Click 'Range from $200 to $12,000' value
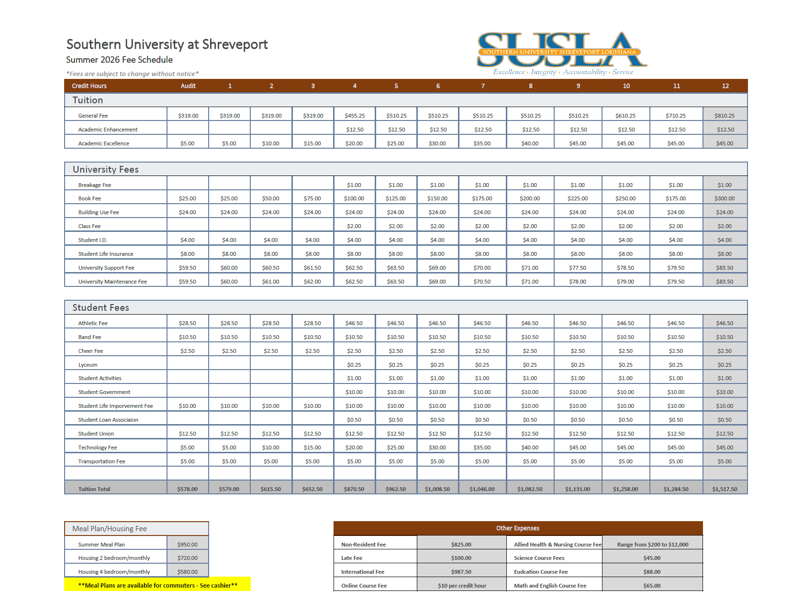The width and height of the screenshot is (792, 612). click(653, 545)
